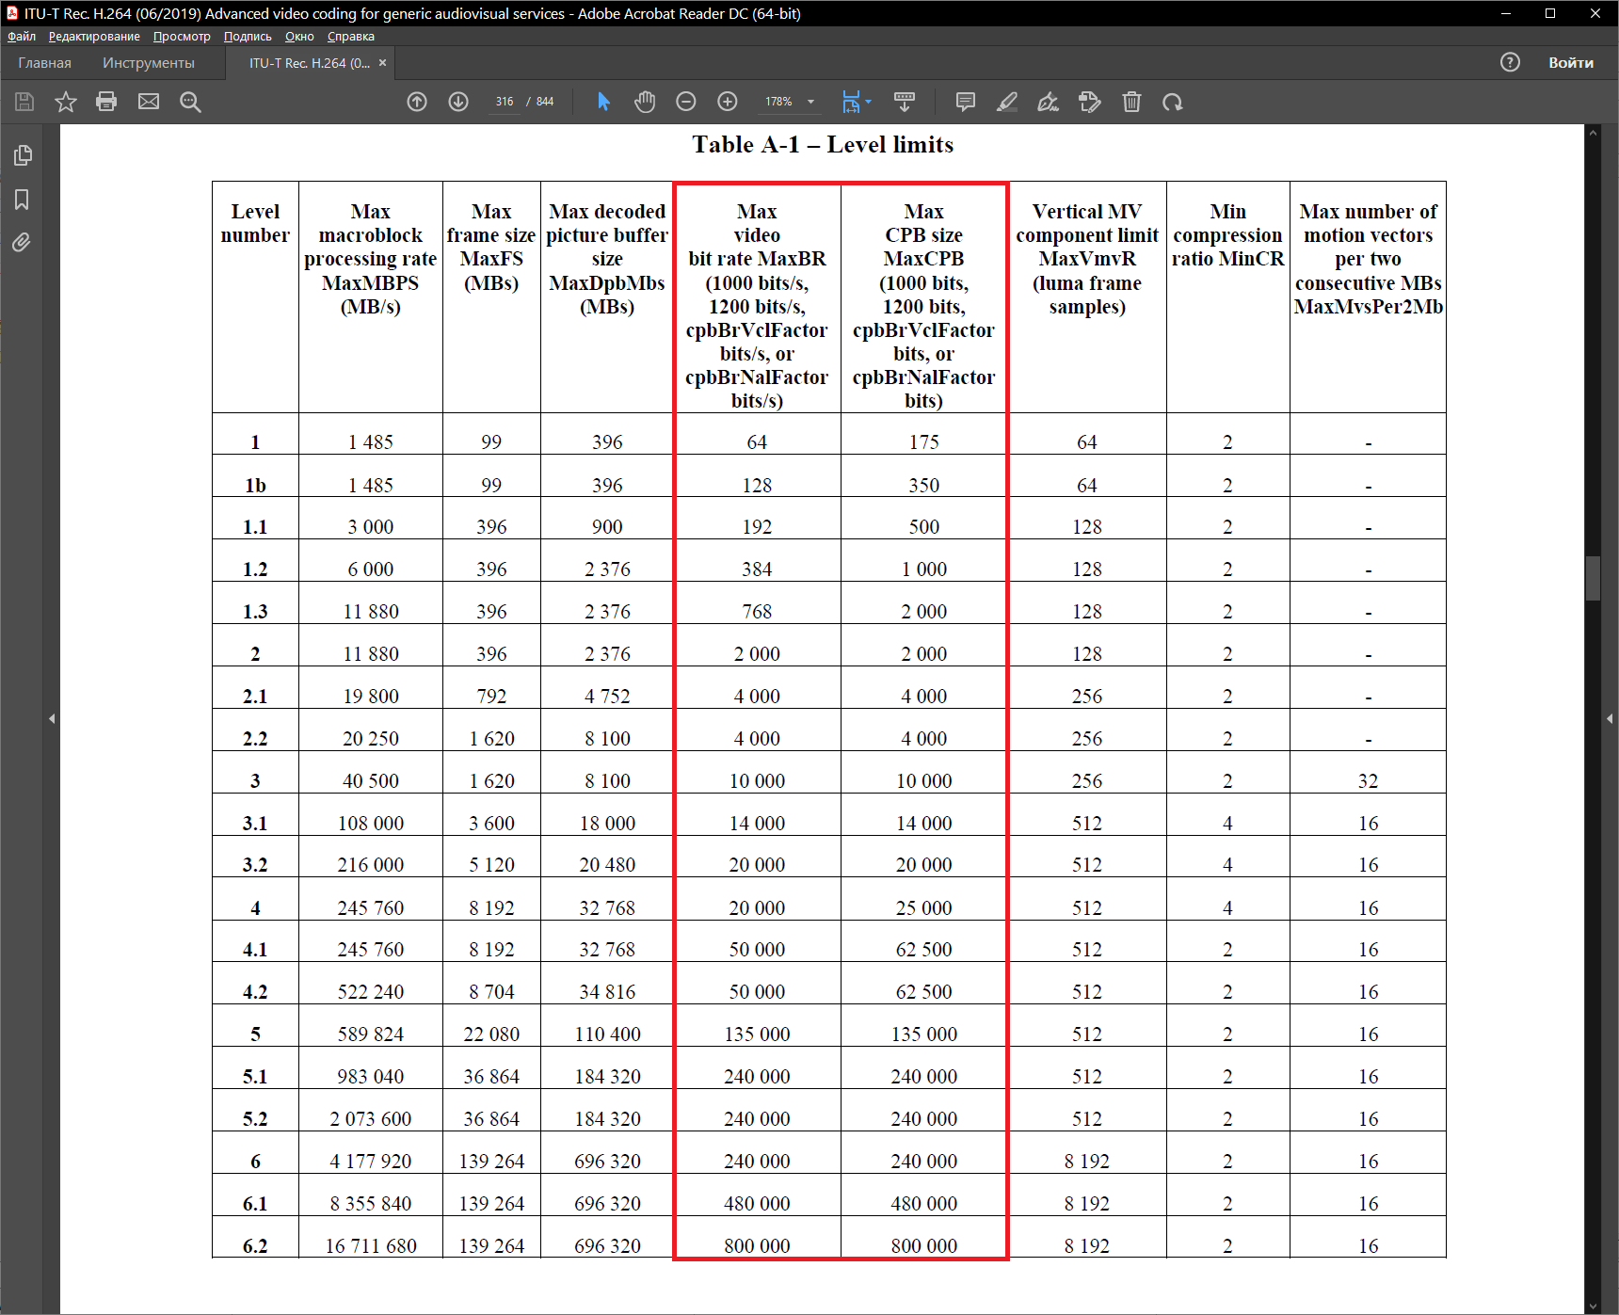Add document to starred favorites
This screenshot has width=1619, height=1315.
(65, 102)
